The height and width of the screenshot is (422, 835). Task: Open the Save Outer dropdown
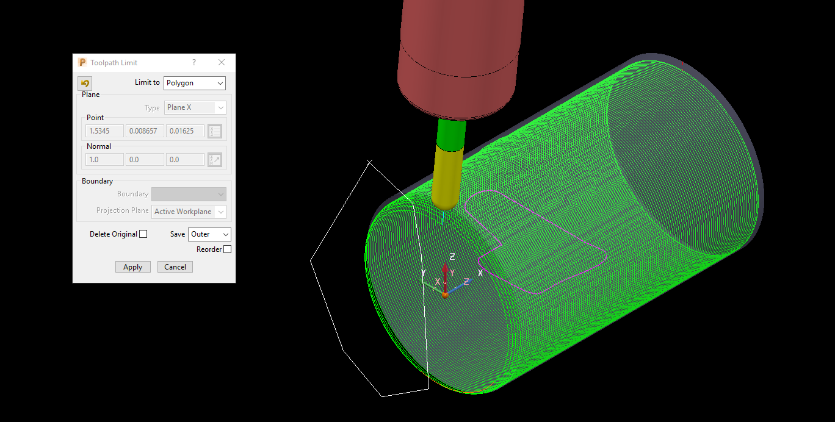click(x=209, y=234)
